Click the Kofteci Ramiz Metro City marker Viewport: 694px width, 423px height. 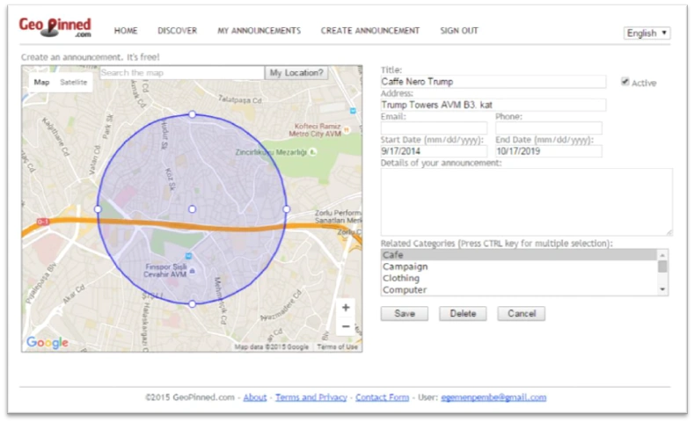pos(347,130)
